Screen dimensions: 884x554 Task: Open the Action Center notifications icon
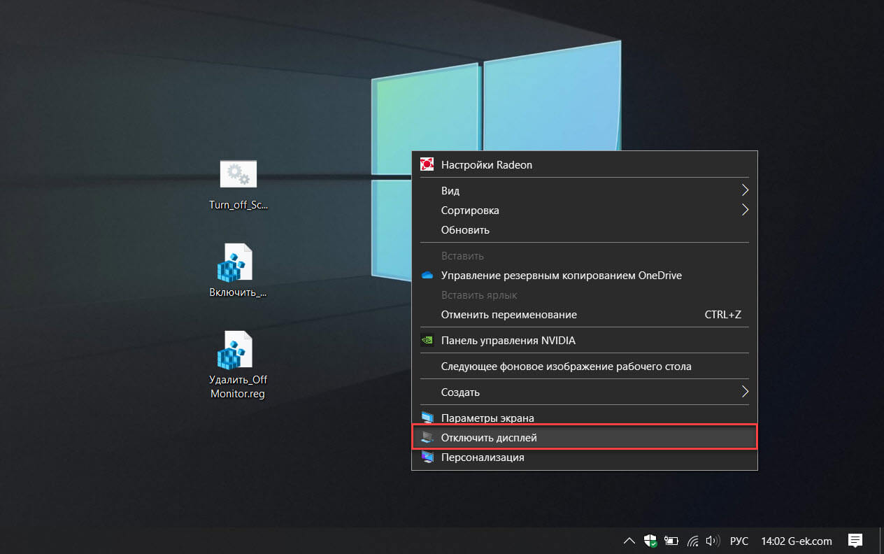(854, 540)
